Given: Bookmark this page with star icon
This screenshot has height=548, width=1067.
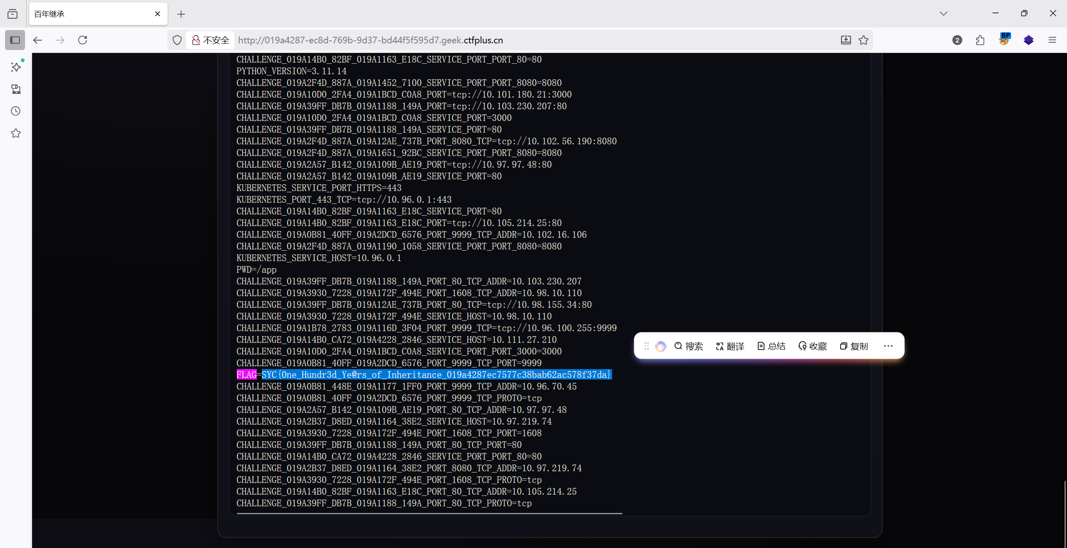Looking at the screenshot, I should [x=864, y=40].
